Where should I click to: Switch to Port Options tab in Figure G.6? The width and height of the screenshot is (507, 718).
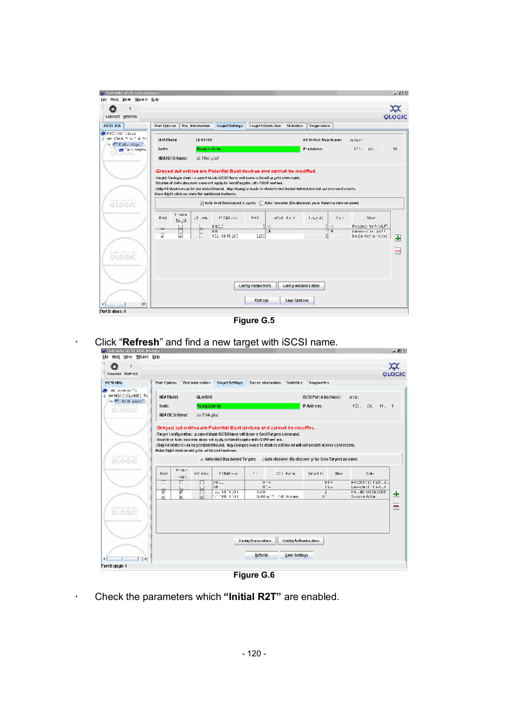[166, 383]
